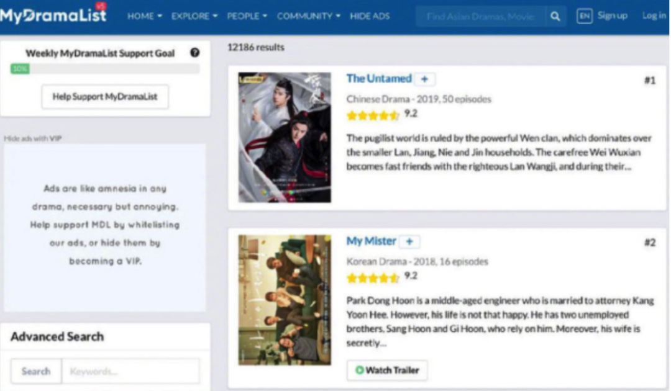Add The Untamed to list with plus icon
Viewport: 671px width, 391px height.
click(x=425, y=79)
